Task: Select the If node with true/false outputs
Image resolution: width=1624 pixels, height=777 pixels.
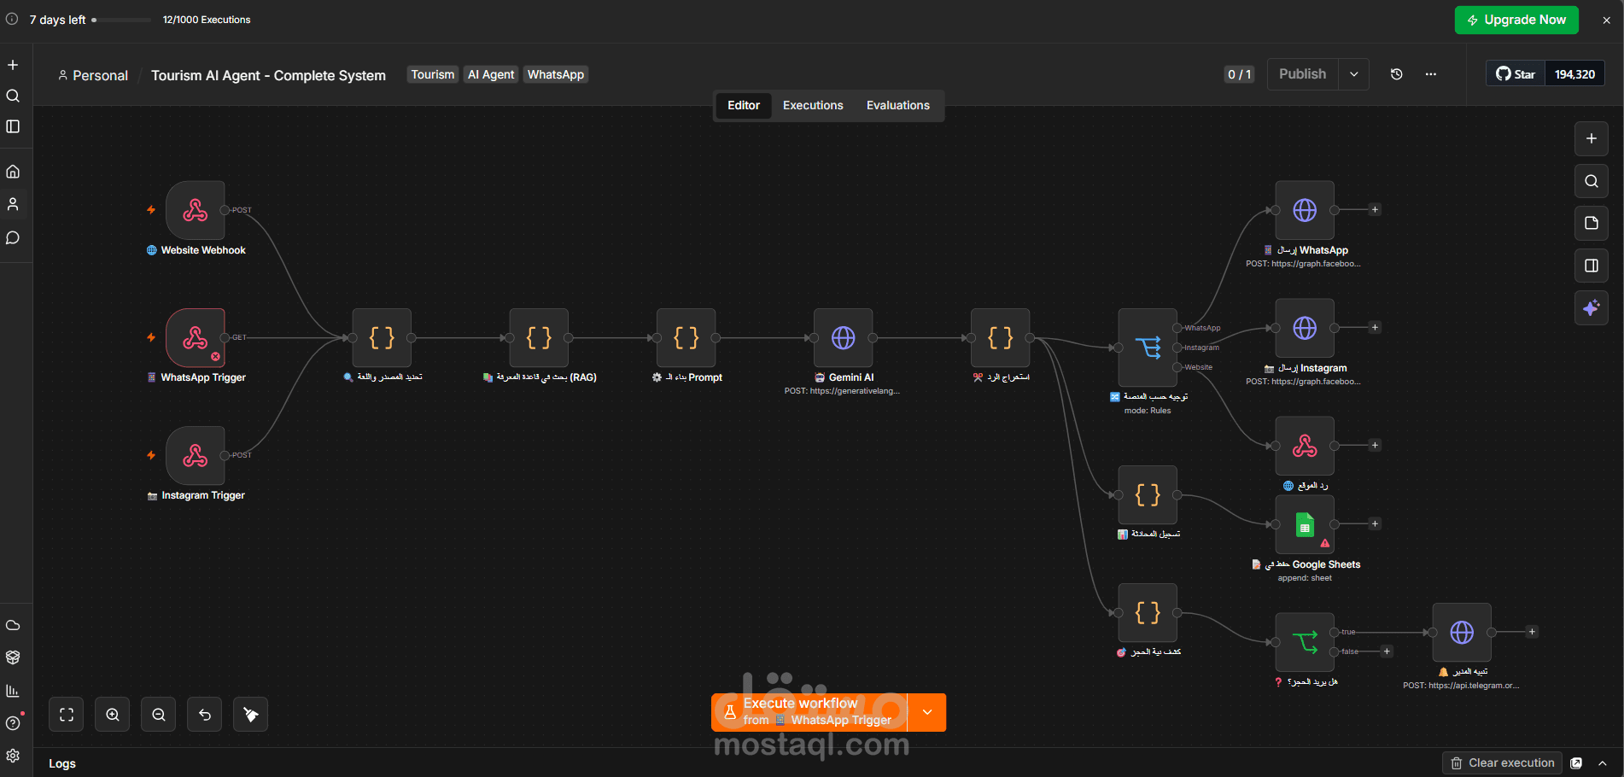Action: 1305,642
